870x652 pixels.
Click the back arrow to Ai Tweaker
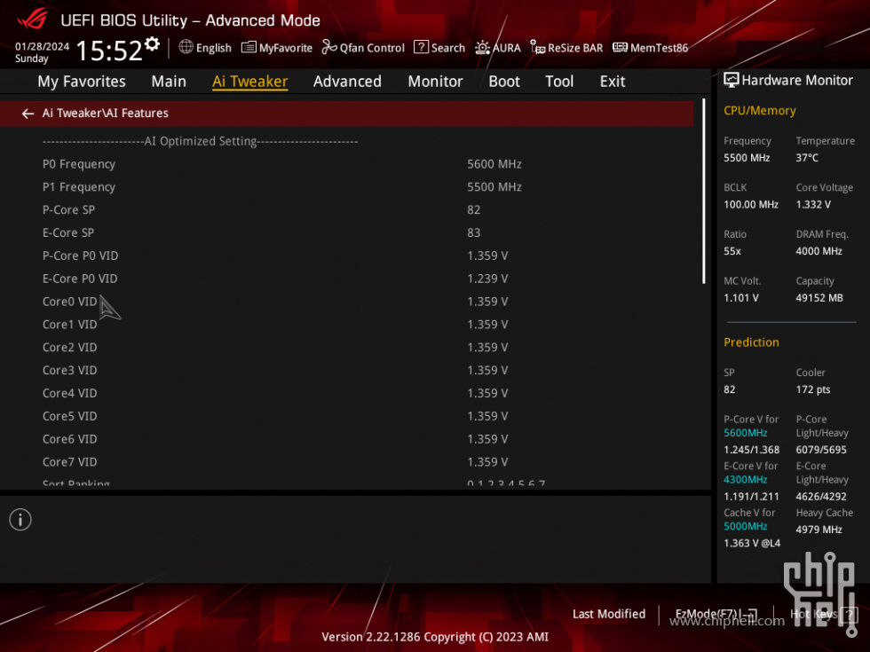(x=28, y=114)
